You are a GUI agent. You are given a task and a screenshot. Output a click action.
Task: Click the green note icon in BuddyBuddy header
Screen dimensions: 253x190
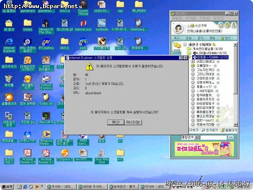pos(227,25)
